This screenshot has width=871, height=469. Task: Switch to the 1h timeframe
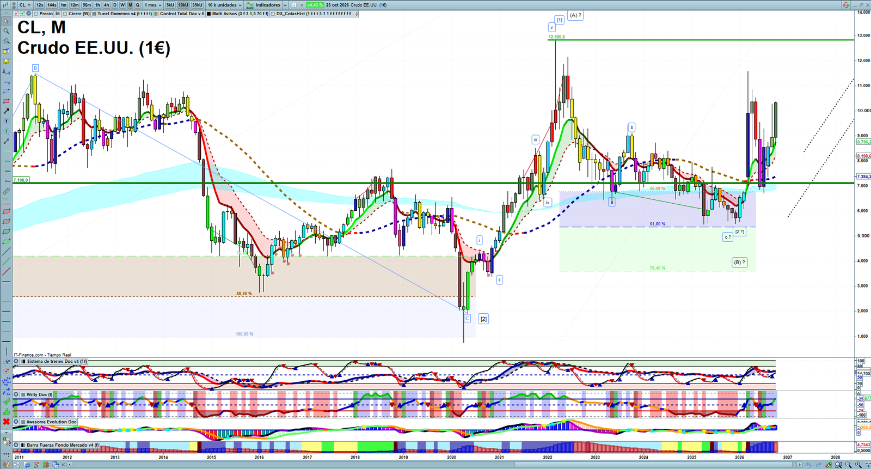98,5
